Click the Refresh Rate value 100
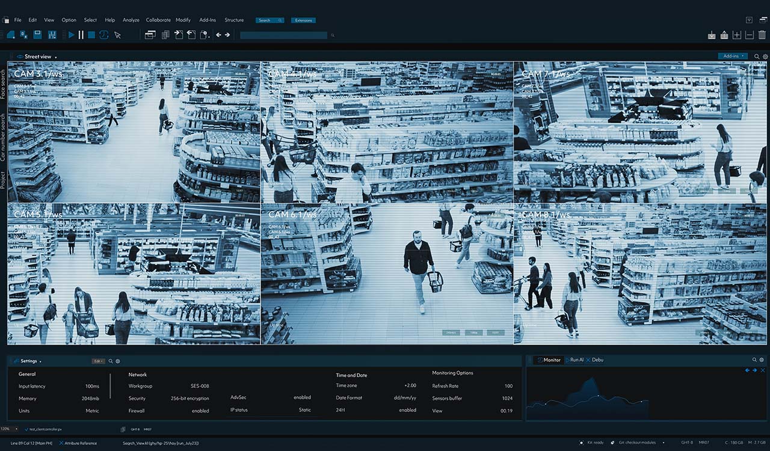 pyautogui.click(x=508, y=386)
